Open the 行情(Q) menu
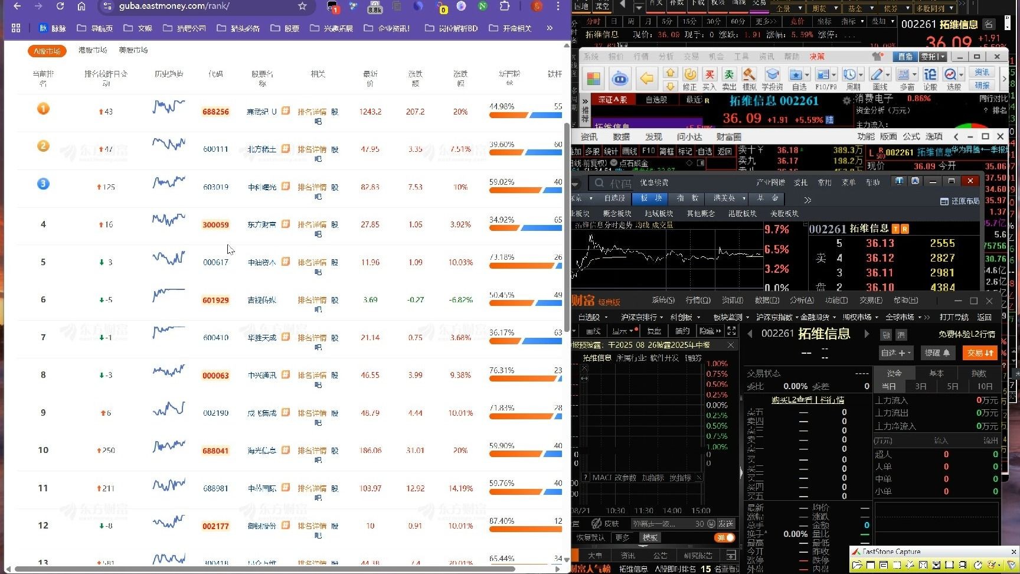The width and height of the screenshot is (1020, 574). click(698, 301)
